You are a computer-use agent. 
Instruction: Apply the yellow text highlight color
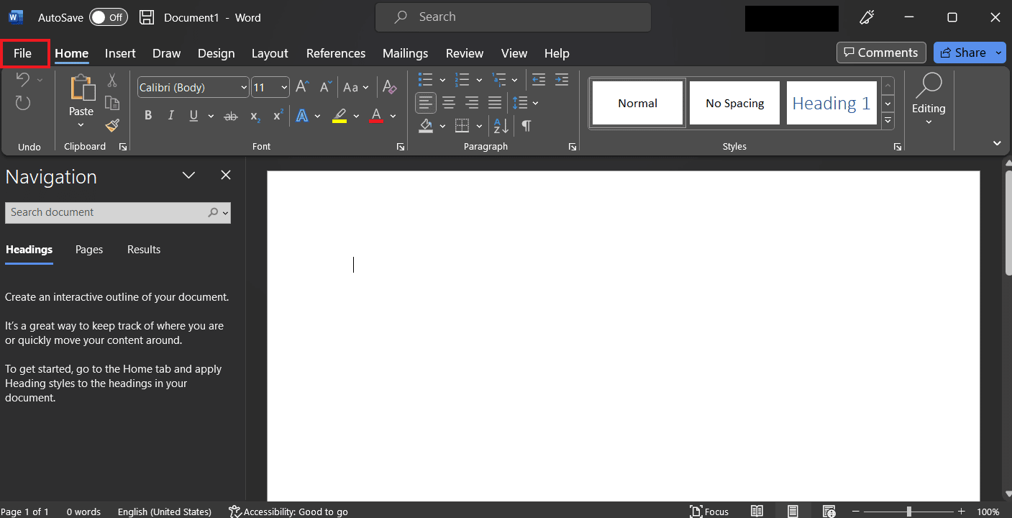pyautogui.click(x=339, y=116)
